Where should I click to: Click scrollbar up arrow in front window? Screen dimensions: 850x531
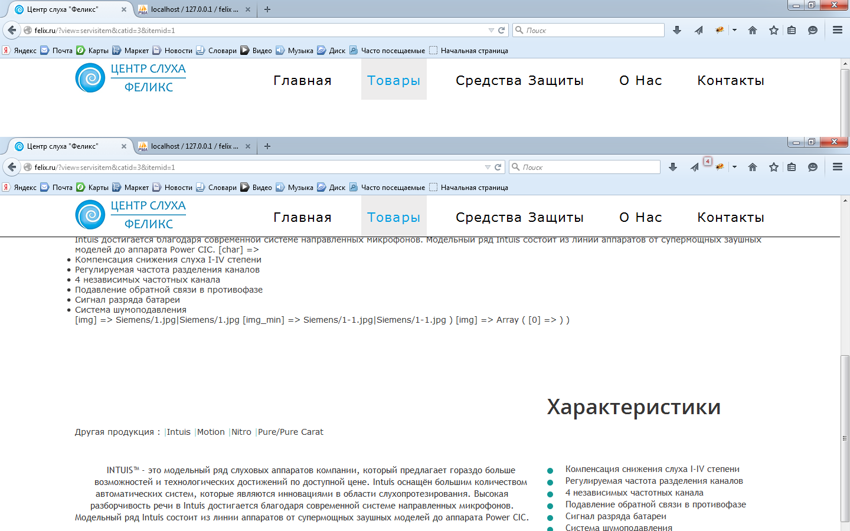pos(845,201)
